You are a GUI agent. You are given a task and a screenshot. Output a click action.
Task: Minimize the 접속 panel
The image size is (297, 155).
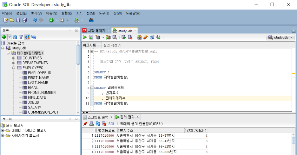[76, 30]
